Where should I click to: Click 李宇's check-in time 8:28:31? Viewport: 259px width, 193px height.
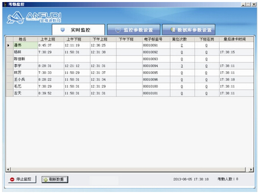click(45, 66)
